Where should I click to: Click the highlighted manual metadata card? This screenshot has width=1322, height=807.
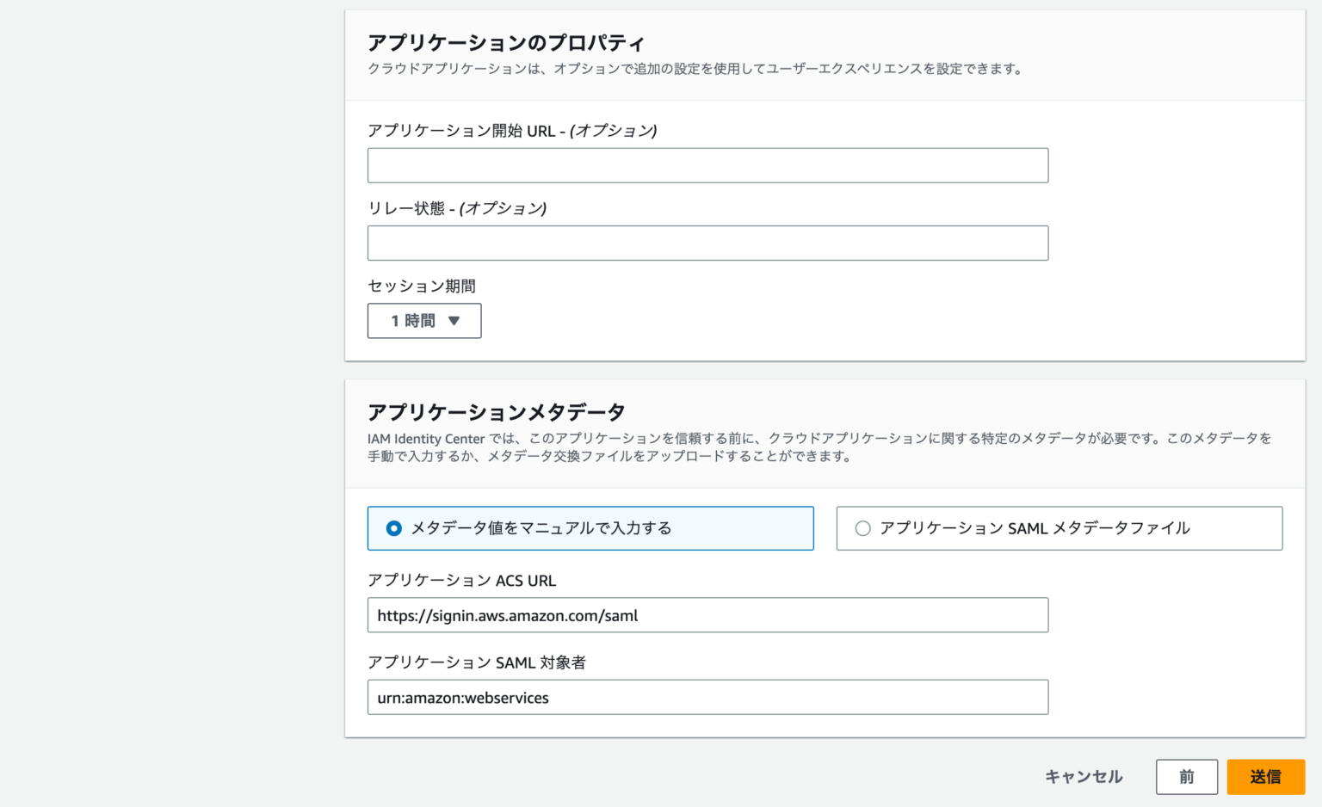click(590, 528)
